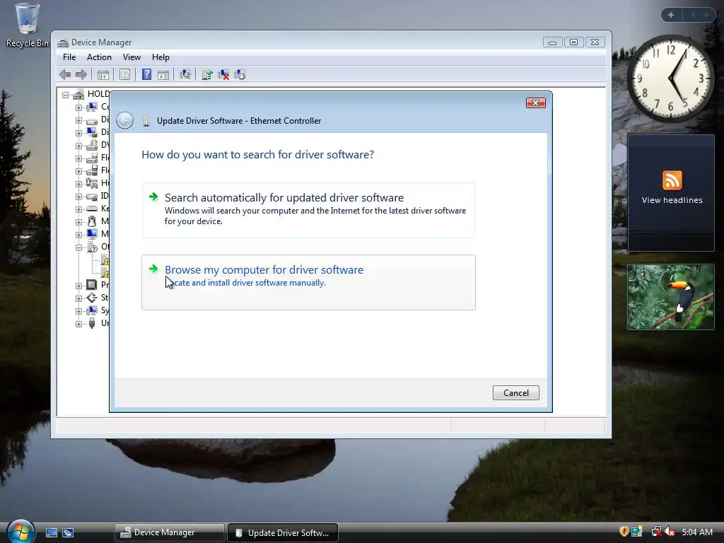Click the orange RSS feed icon in headlines gadget
This screenshot has height=543, width=724.
click(672, 180)
